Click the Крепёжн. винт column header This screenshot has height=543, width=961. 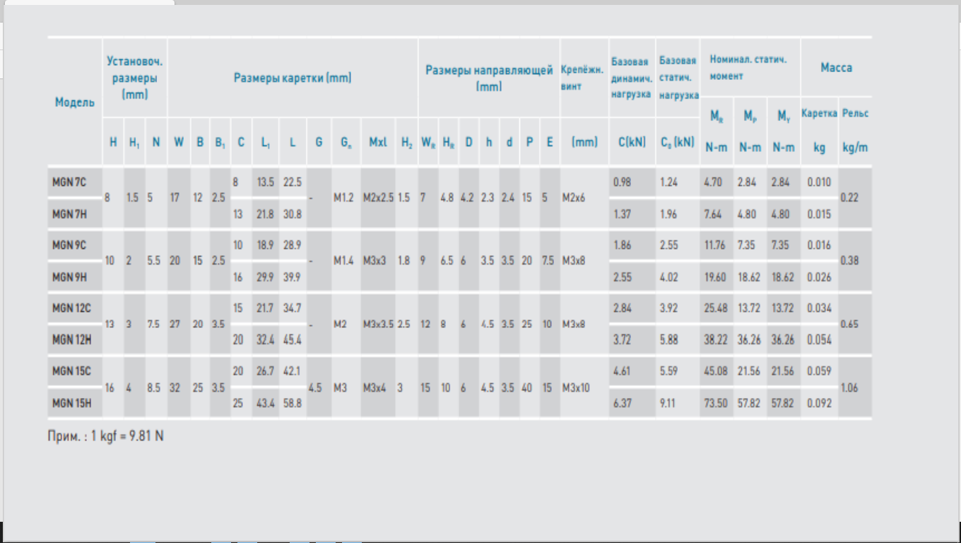(583, 78)
